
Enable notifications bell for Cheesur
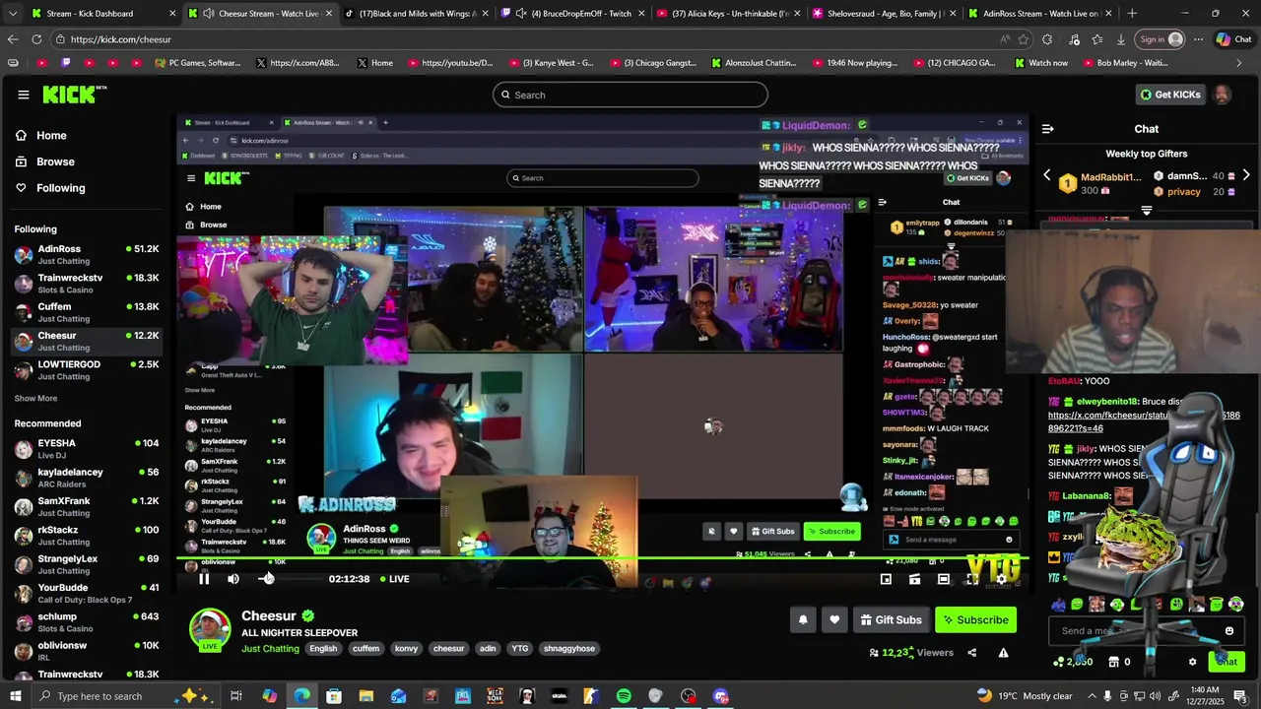point(803,619)
